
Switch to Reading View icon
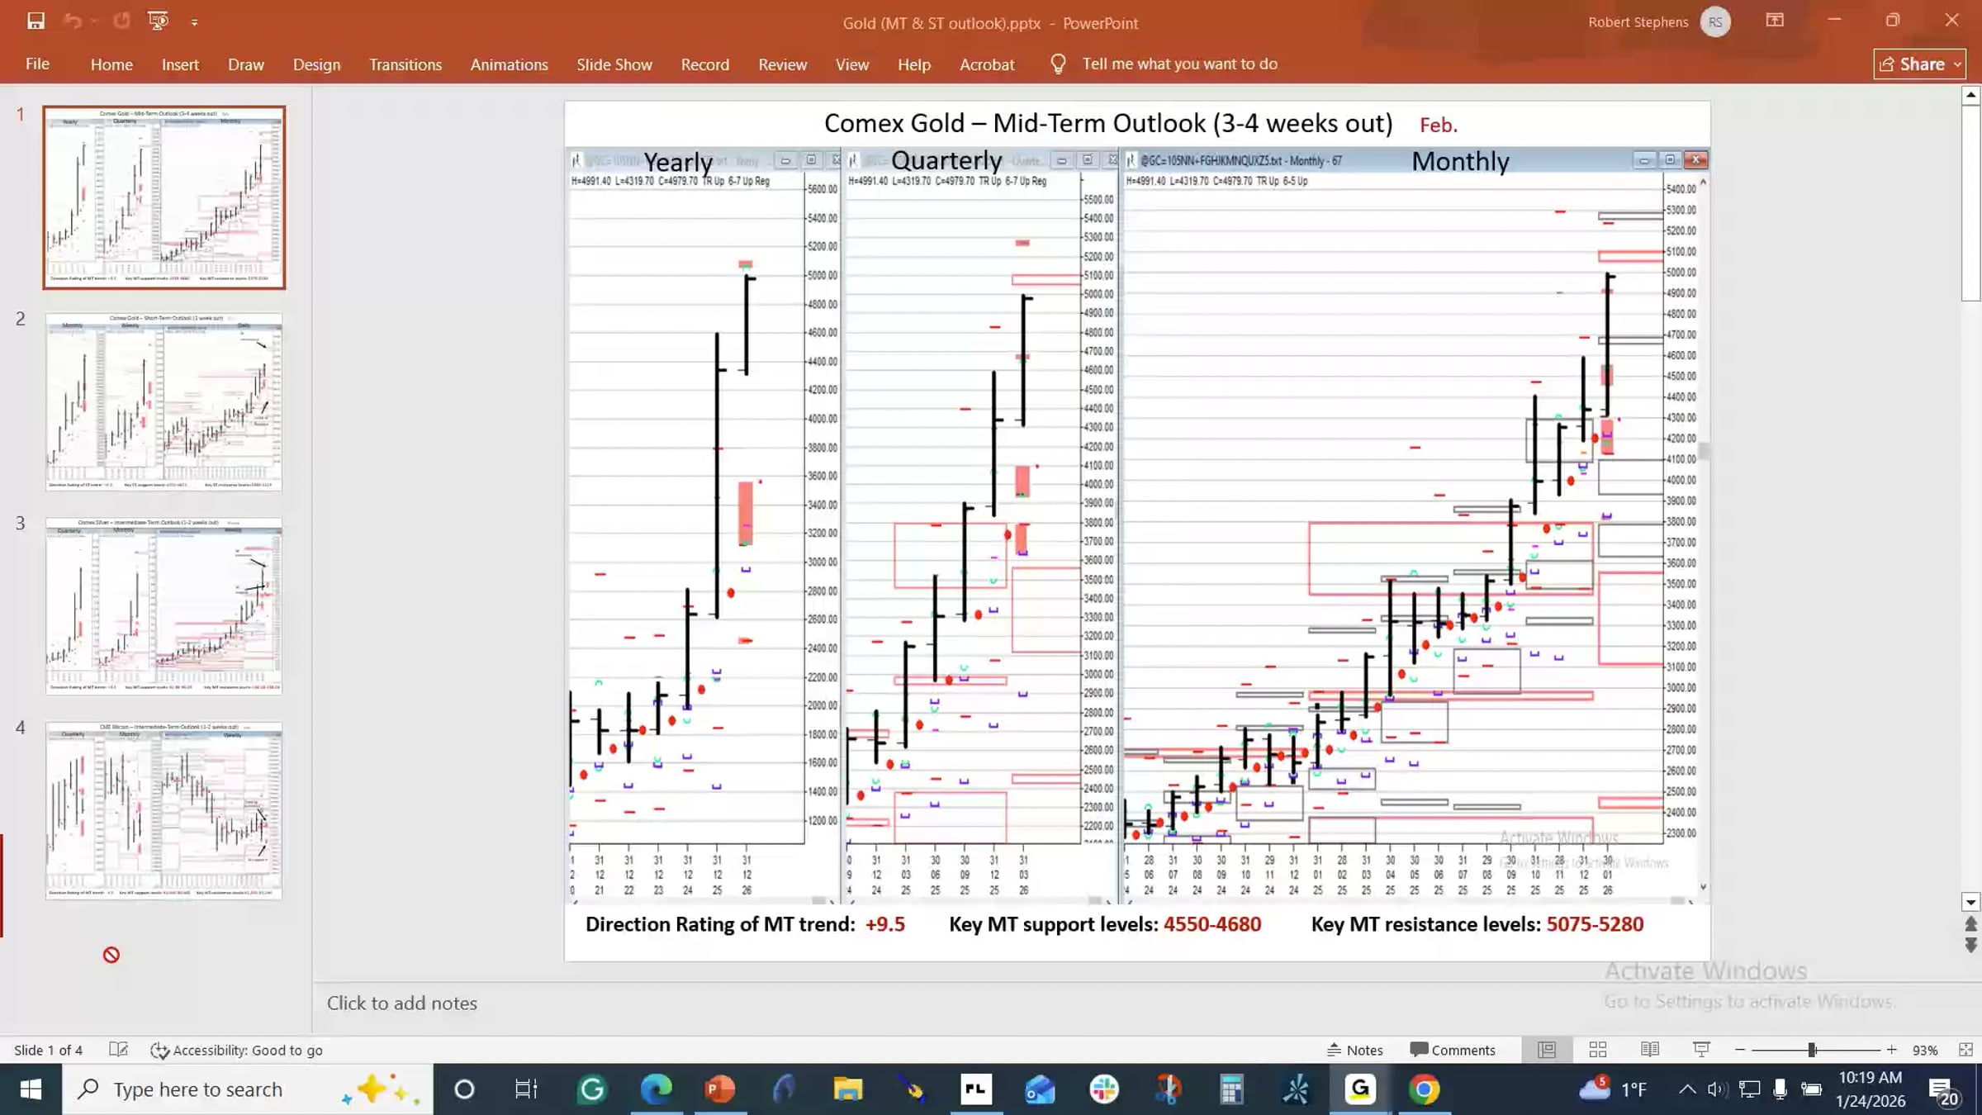point(1650,1050)
